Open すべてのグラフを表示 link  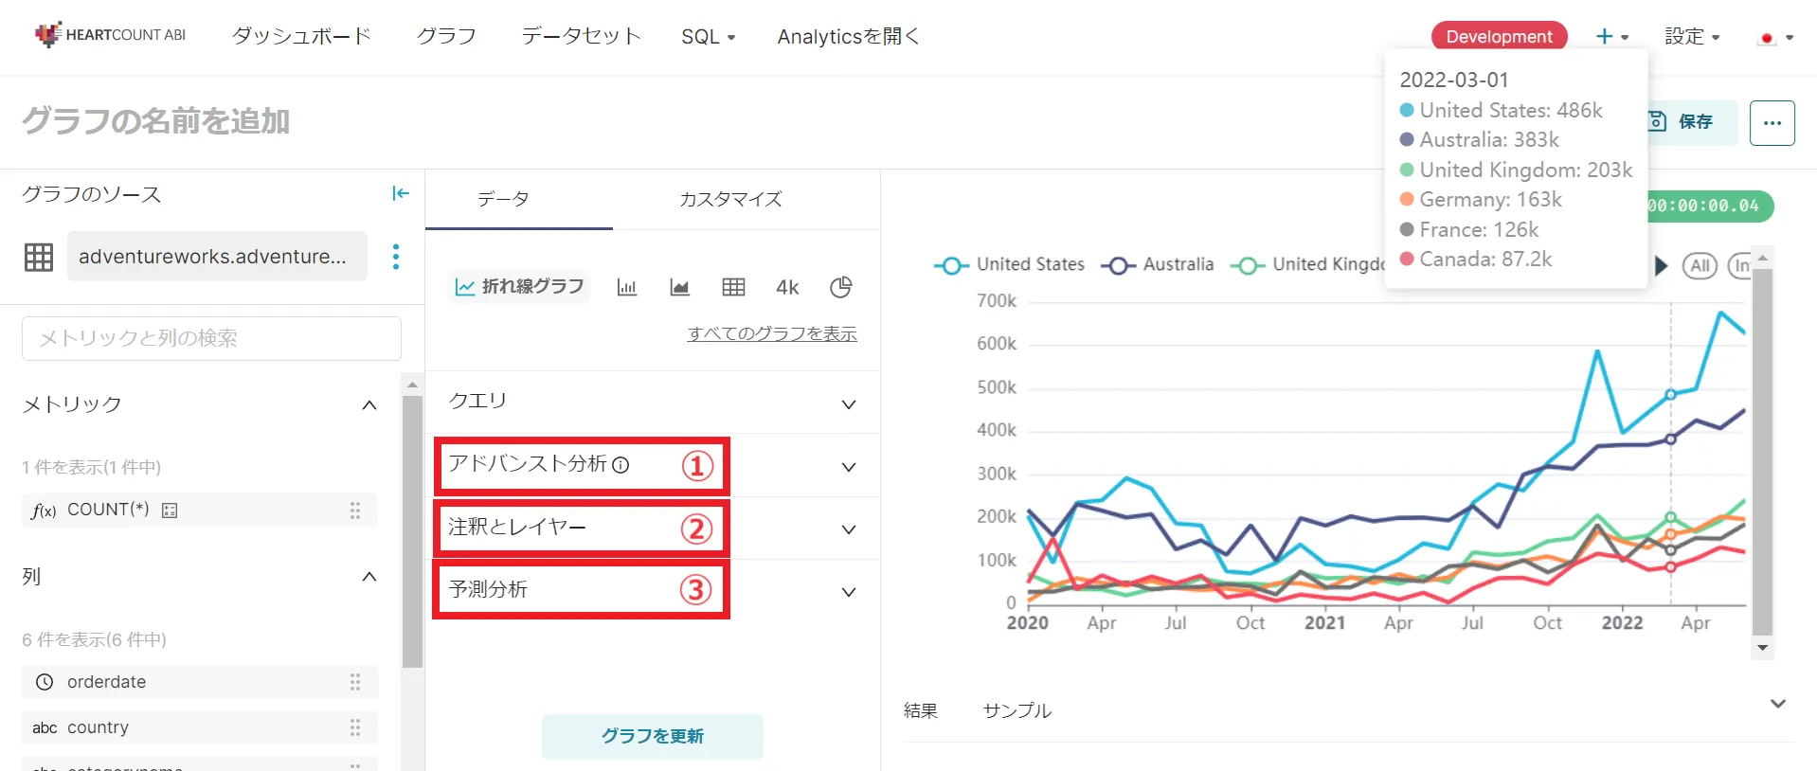pos(772,333)
